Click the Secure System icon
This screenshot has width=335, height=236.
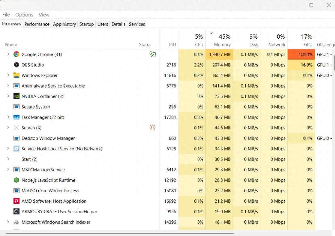tap(16, 107)
